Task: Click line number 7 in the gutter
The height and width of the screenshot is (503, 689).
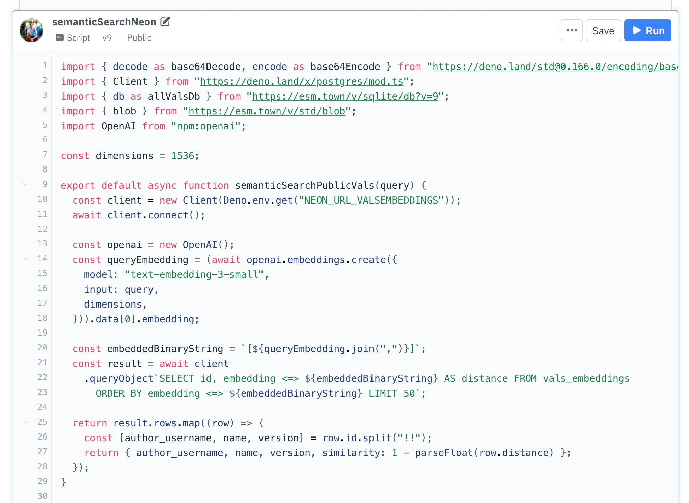Action: [45, 155]
